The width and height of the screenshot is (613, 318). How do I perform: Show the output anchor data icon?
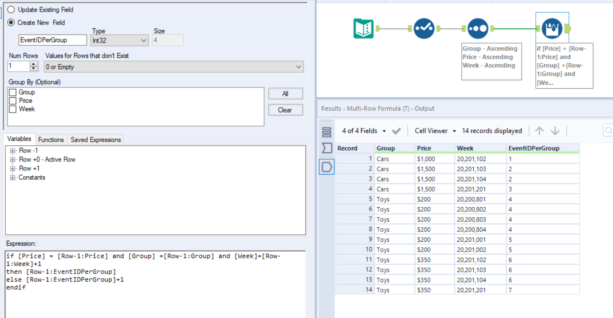(326, 167)
